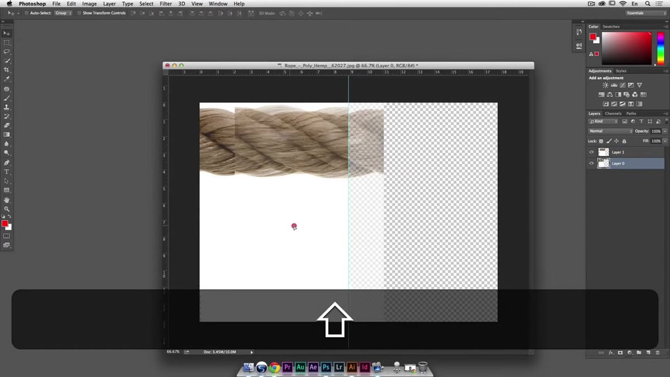Open the Layers panel options menu
Viewport: 670px width, 377px height.
click(x=665, y=113)
